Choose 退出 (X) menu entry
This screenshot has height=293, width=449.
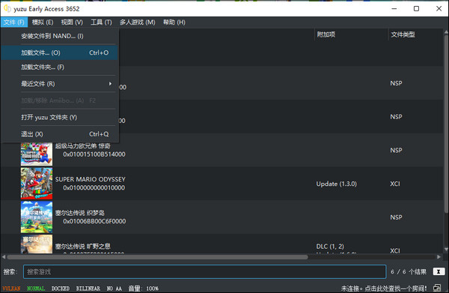(x=59, y=134)
